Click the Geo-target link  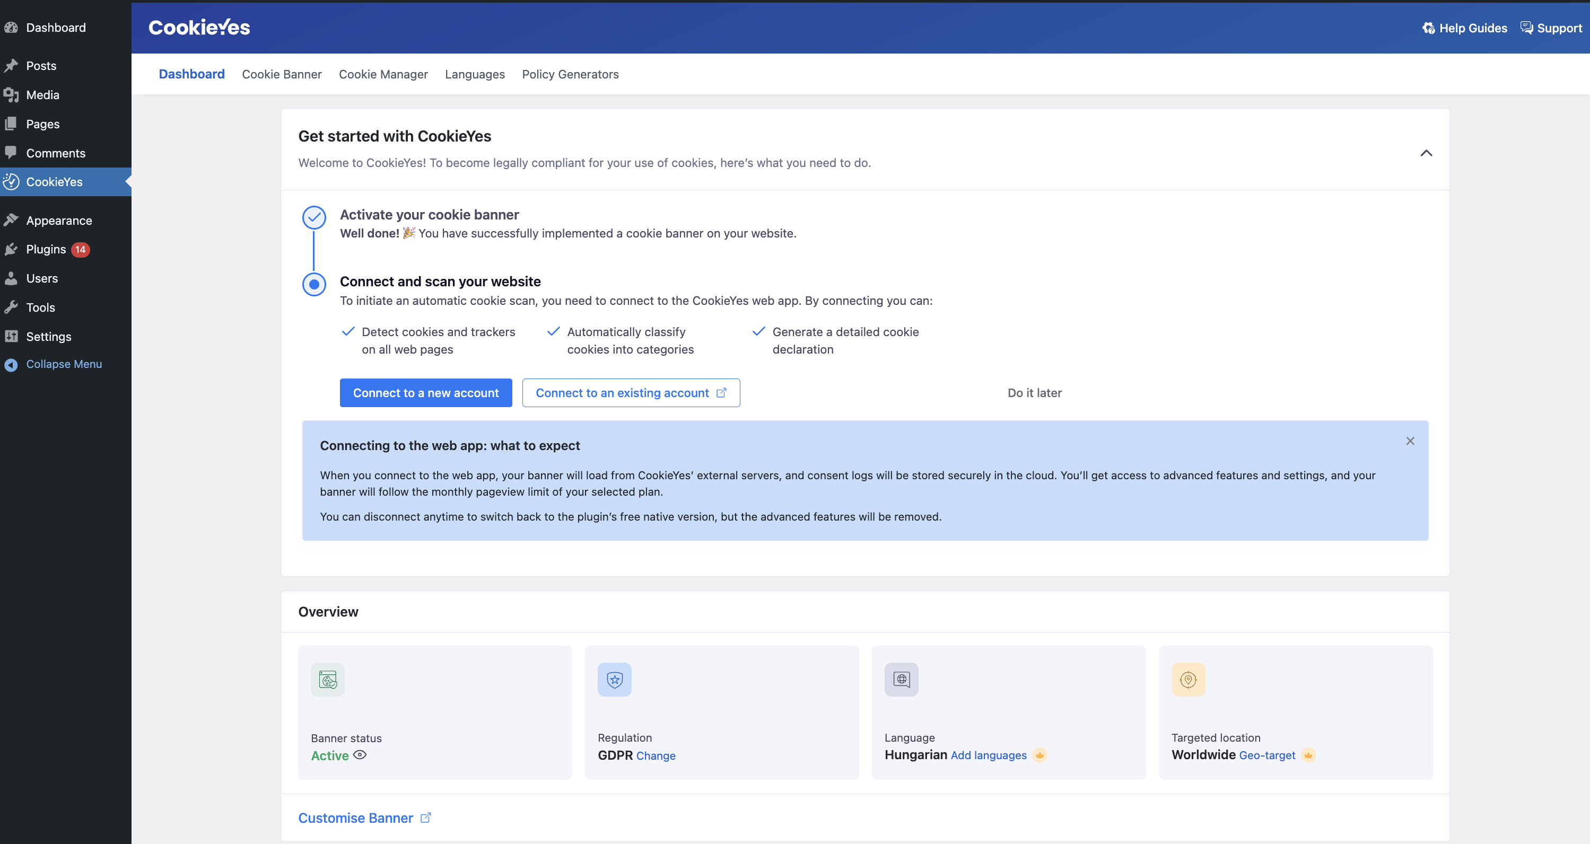[x=1266, y=755]
